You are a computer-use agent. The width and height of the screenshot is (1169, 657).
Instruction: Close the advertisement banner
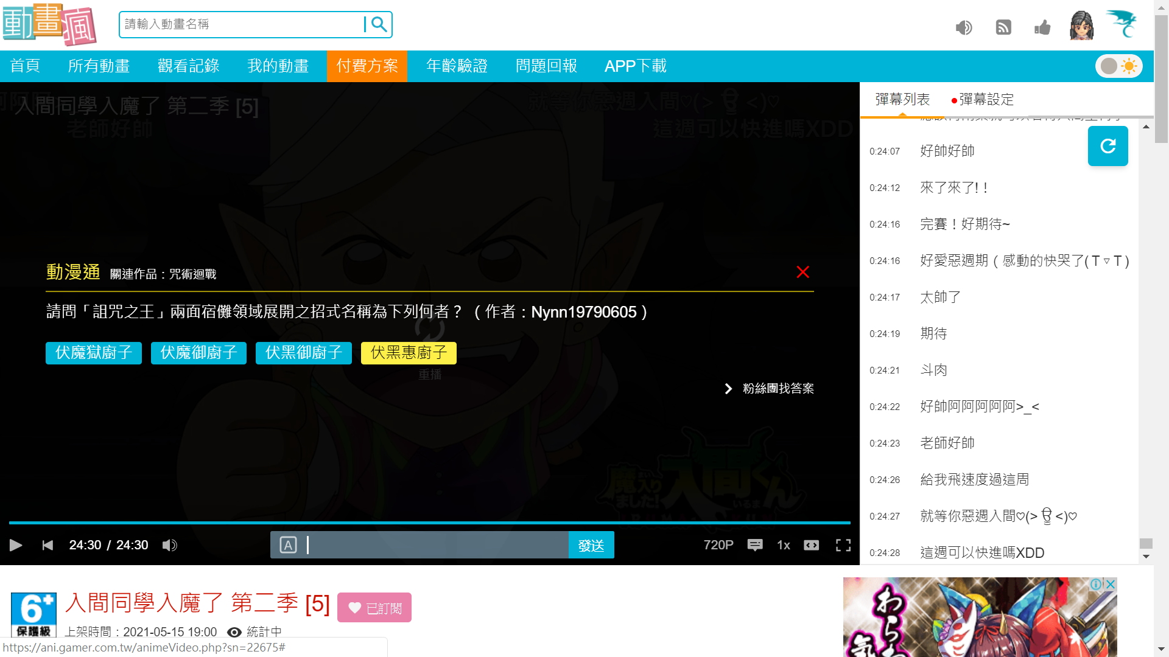pyautogui.click(x=1111, y=584)
